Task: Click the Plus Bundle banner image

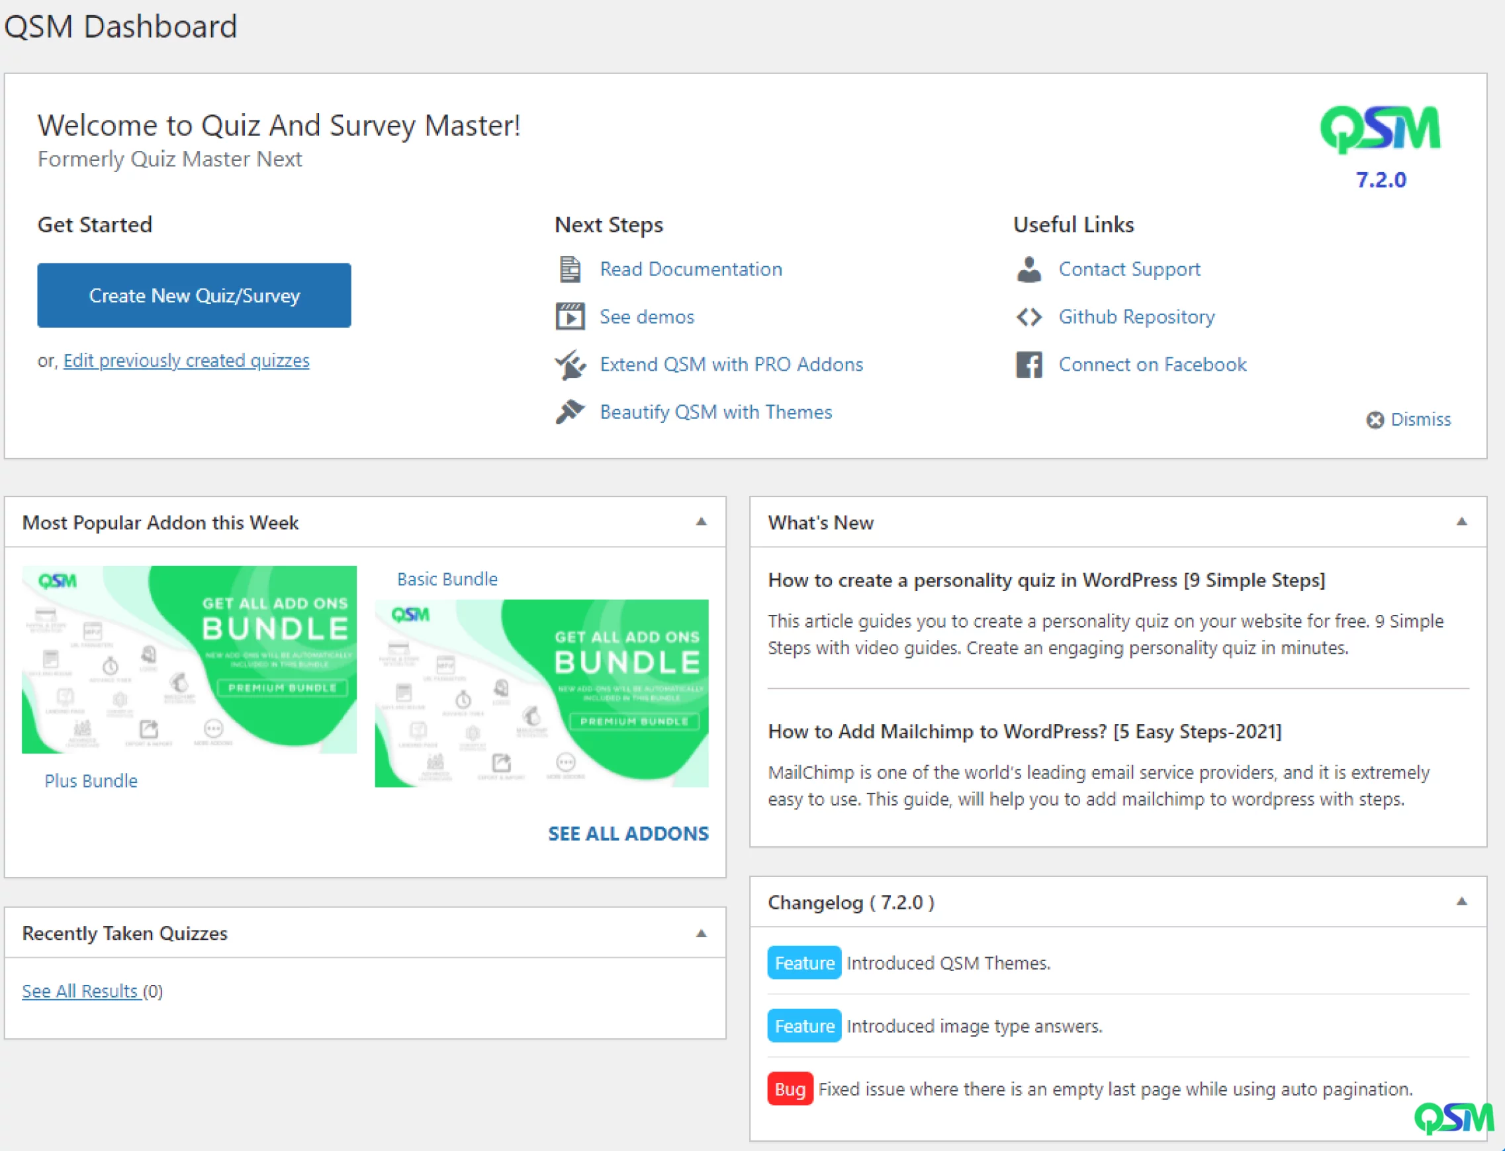Action: pyautogui.click(x=189, y=659)
